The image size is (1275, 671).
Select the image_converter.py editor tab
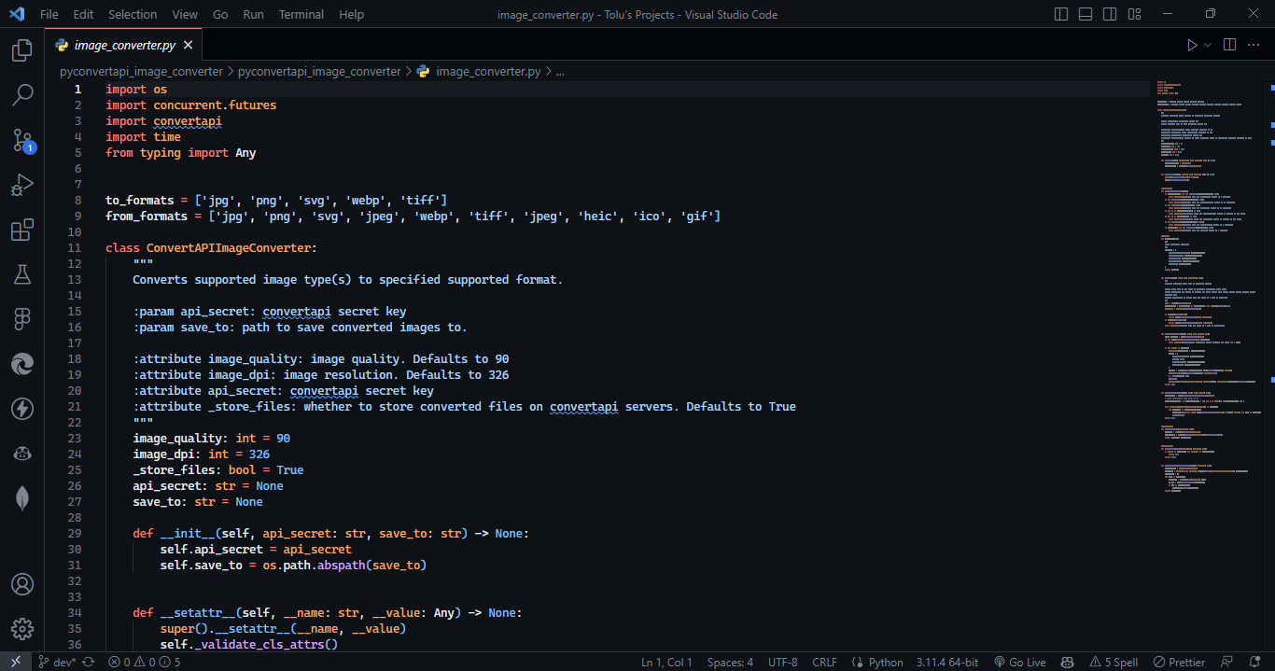point(124,45)
